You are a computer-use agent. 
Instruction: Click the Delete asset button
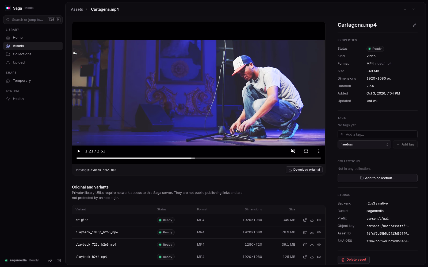[354, 260]
